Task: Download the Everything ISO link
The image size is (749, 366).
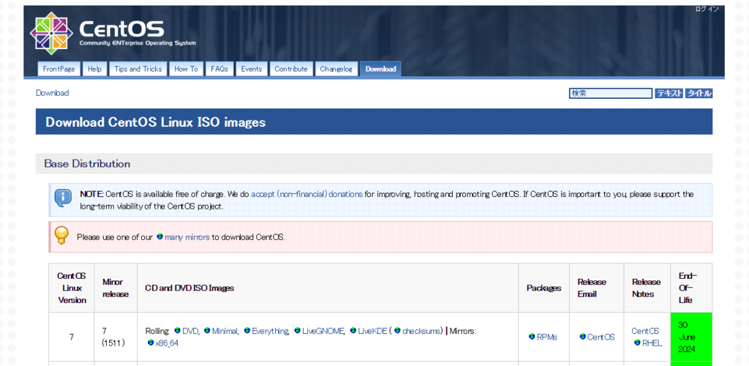Action: [x=270, y=331]
